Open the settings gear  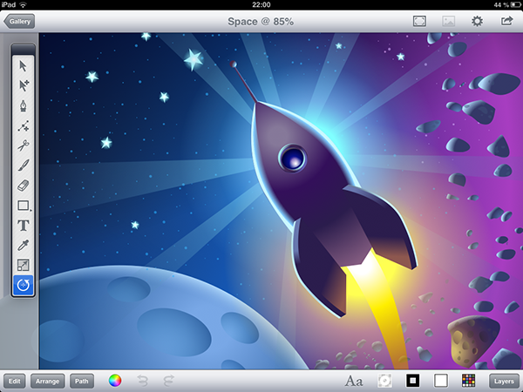tap(477, 21)
